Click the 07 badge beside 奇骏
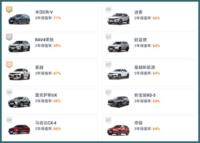This screenshot has height=143, width=200. [108, 120]
